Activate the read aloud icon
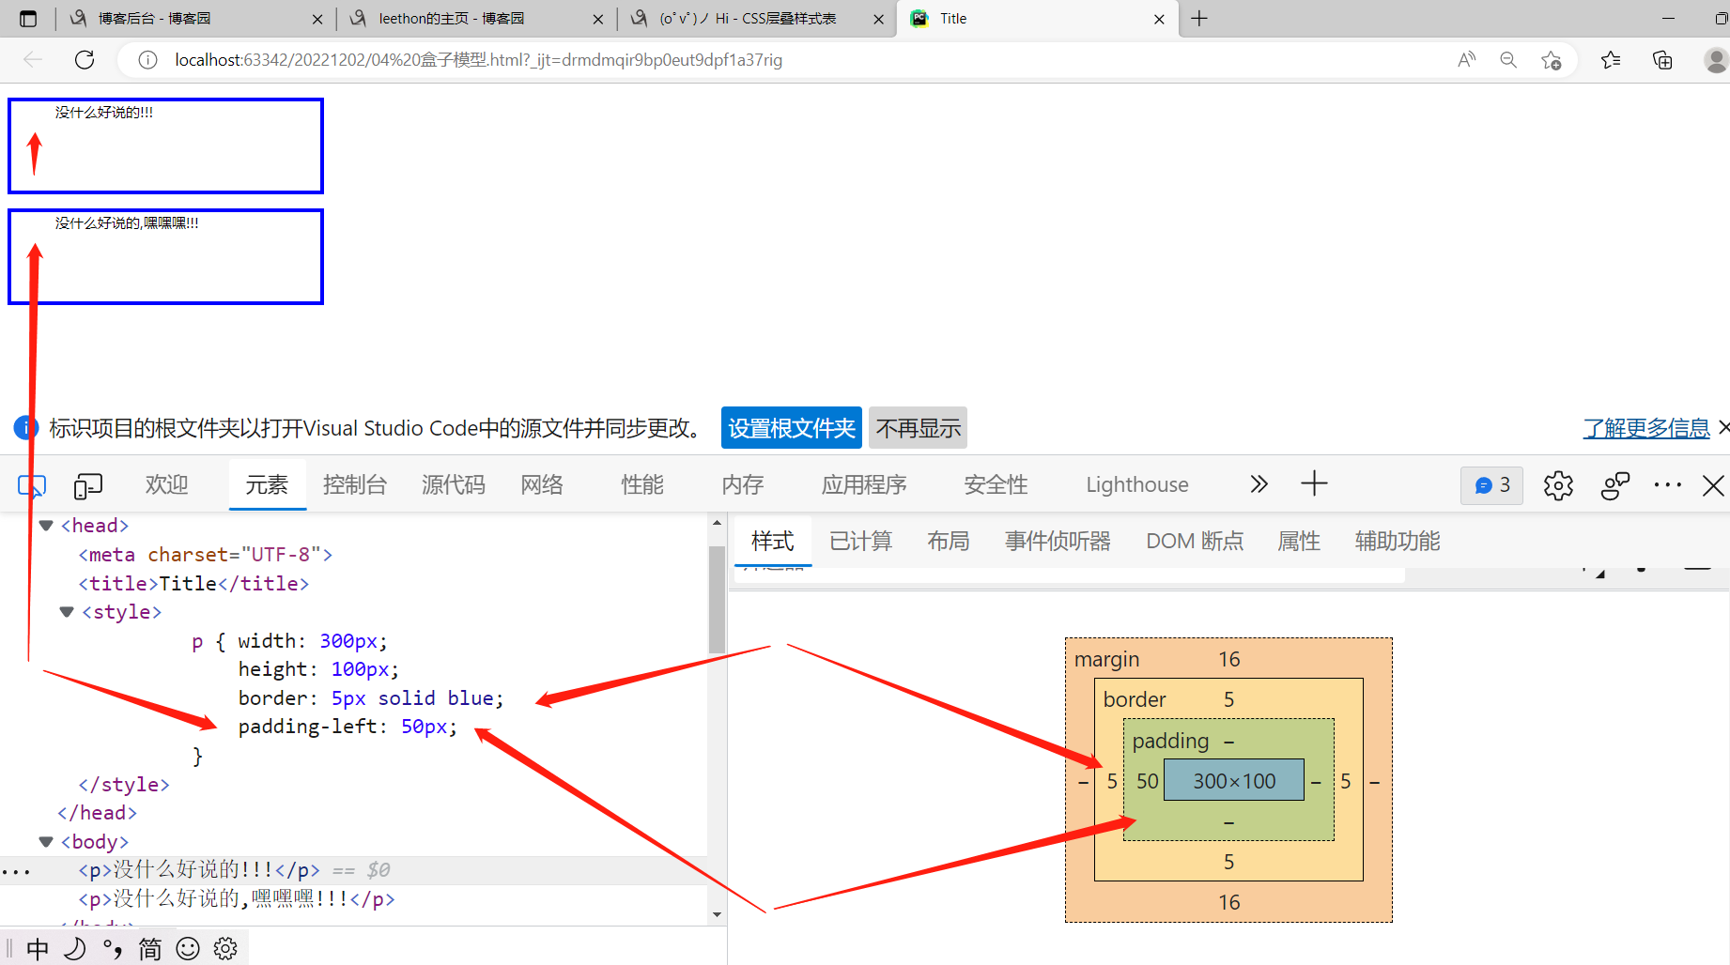Image resolution: width=1730 pixels, height=965 pixels. tap(1466, 60)
